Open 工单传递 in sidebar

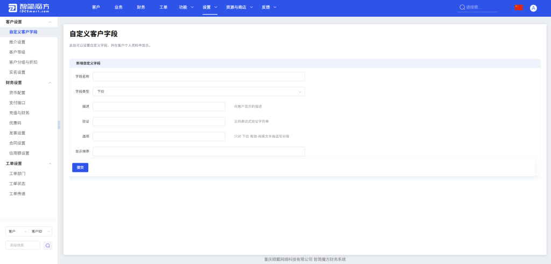coord(17,194)
